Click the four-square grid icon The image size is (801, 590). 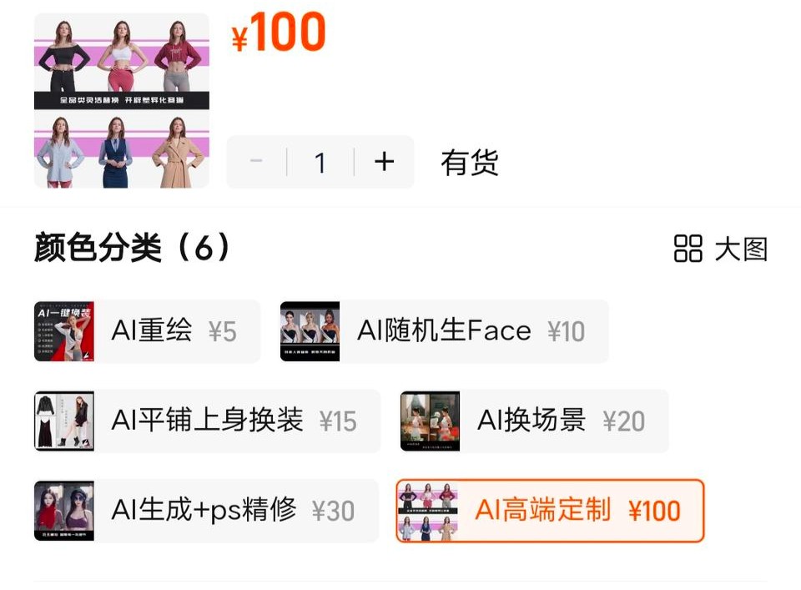(x=688, y=250)
